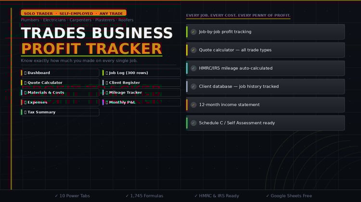Select HMRC/IRS mileage auto-calculated text
The image size is (361, 202).
(x=235, y=68)
